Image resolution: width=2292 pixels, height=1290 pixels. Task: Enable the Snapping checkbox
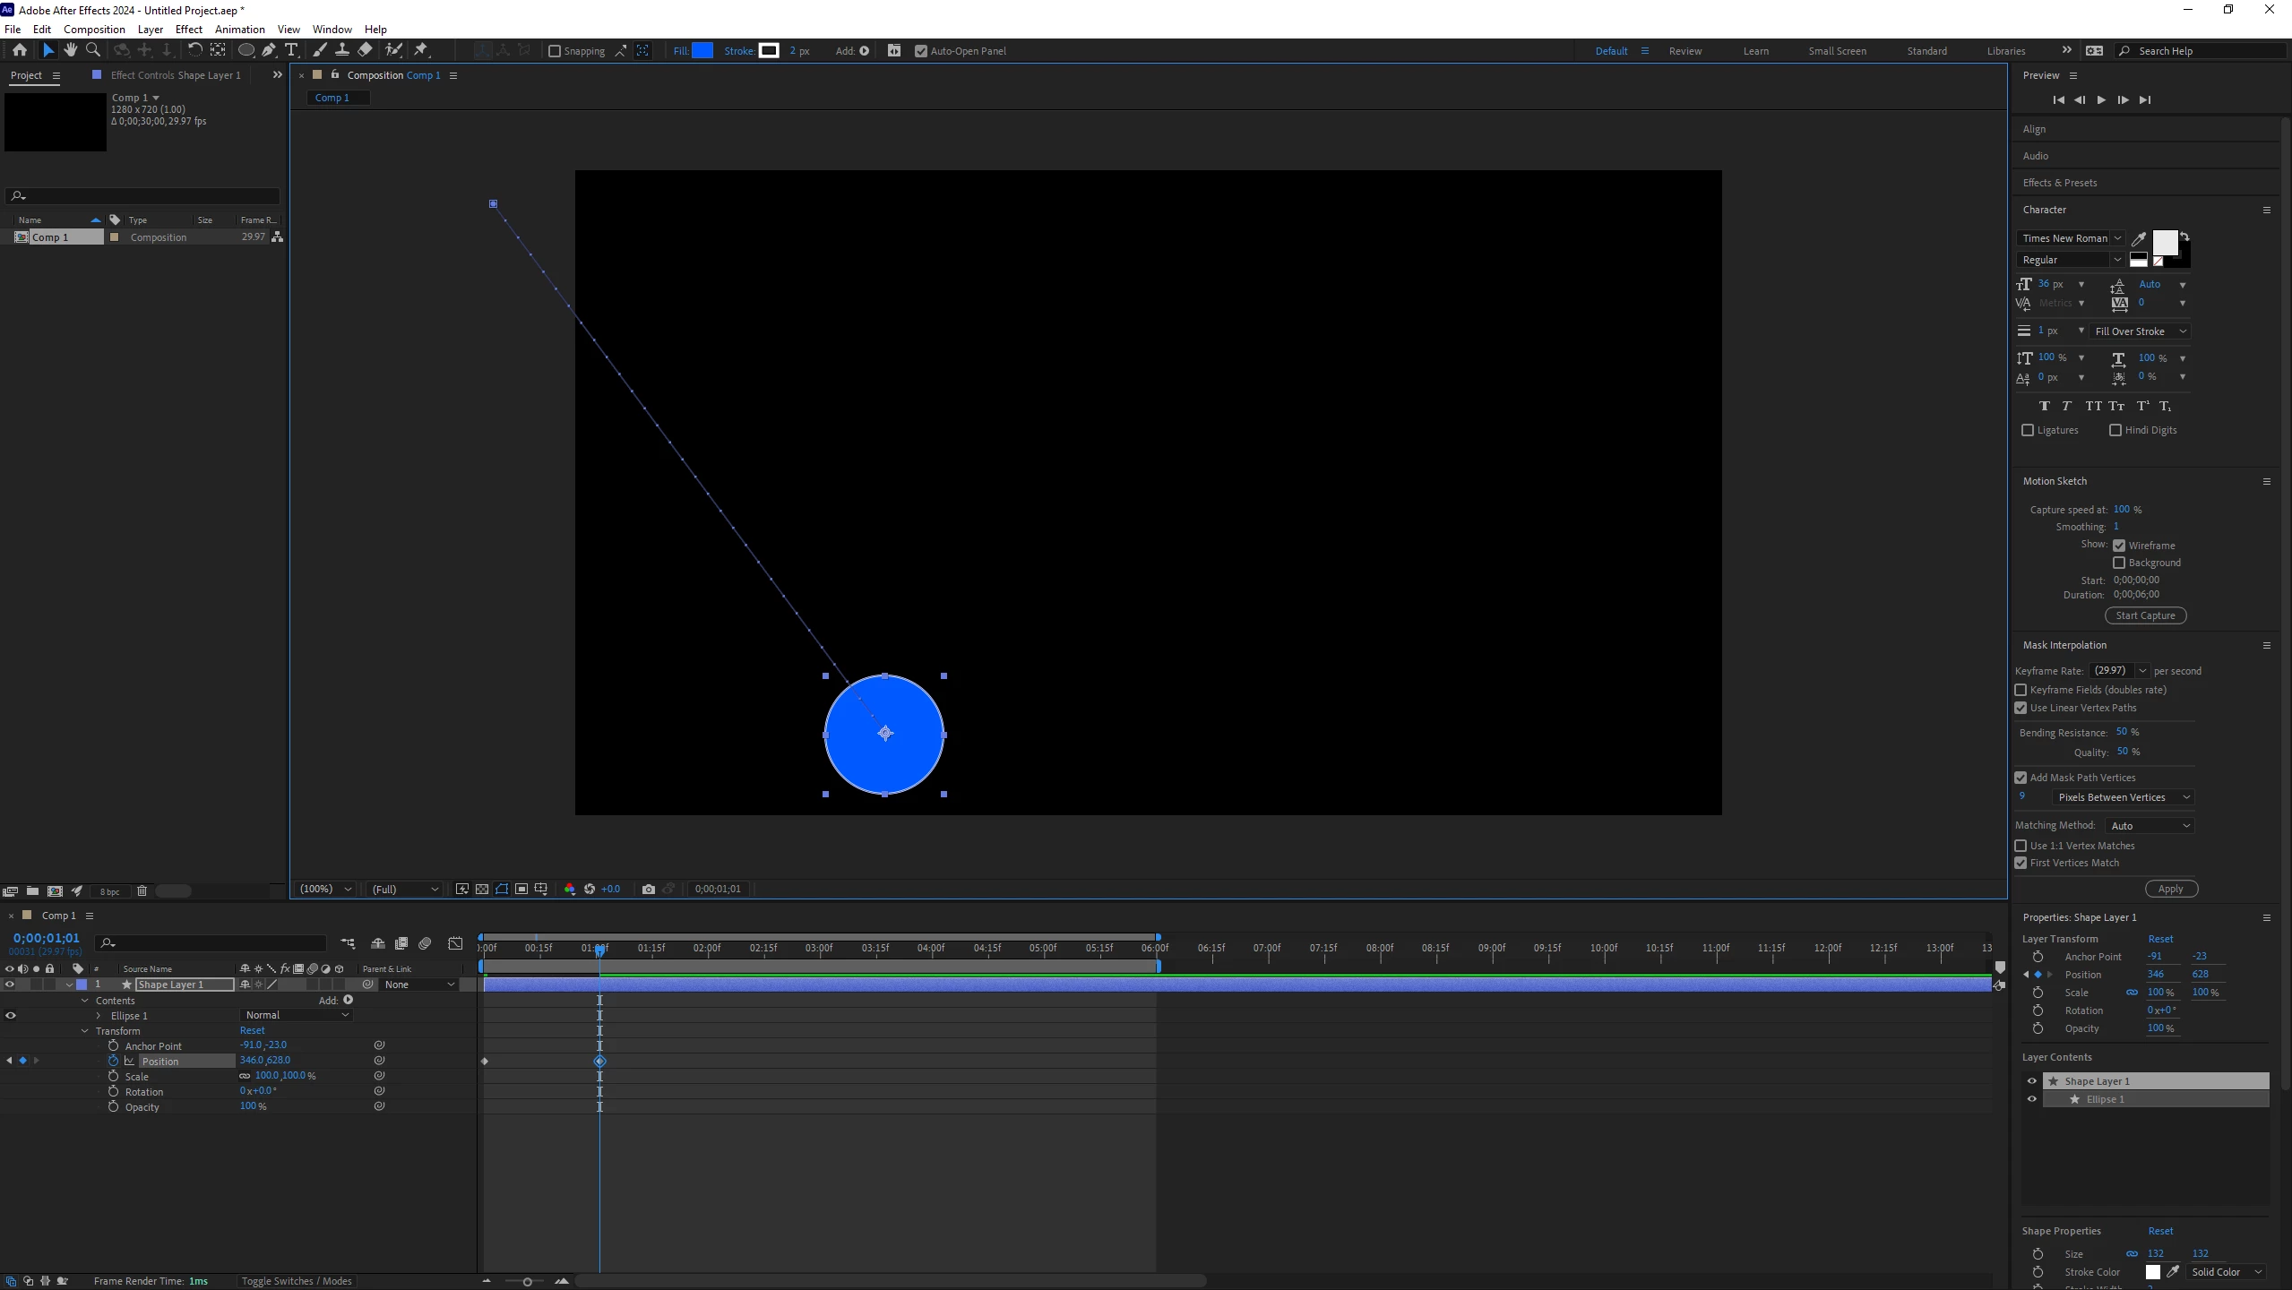coord(555,51)
